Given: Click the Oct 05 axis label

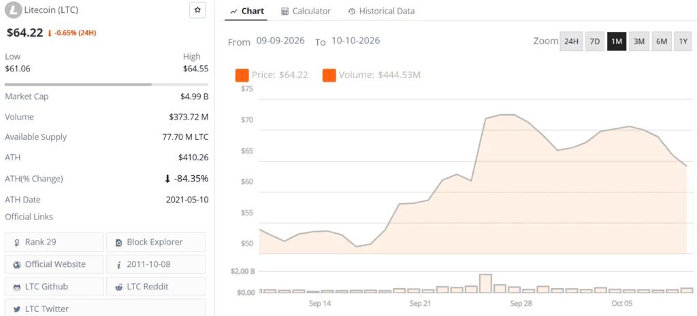Looking at the screenshot, I should (622, 304).
